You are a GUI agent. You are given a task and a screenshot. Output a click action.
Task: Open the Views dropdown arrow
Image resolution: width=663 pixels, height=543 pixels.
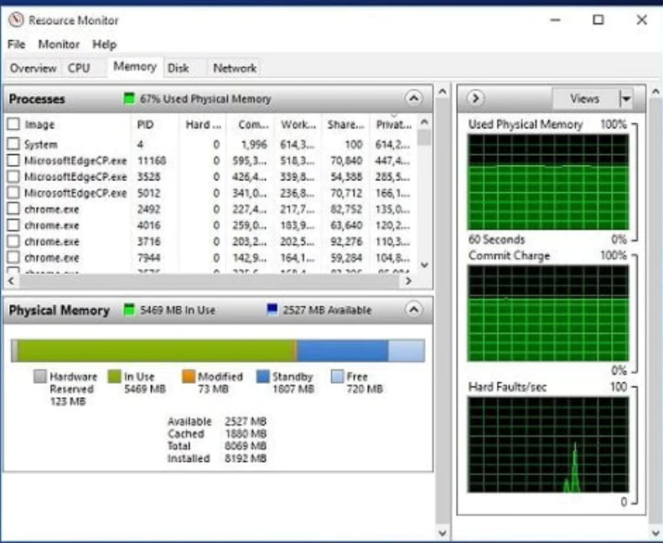click(626, 99)
